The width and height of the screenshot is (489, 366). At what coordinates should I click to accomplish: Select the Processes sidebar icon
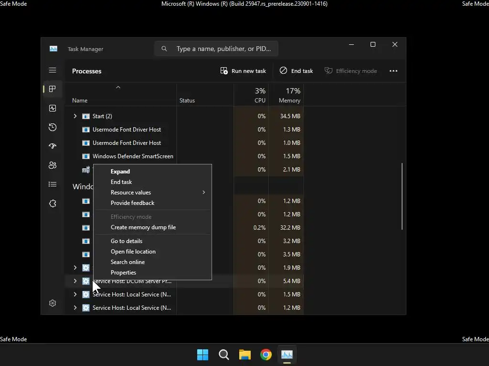pos(53,89)
